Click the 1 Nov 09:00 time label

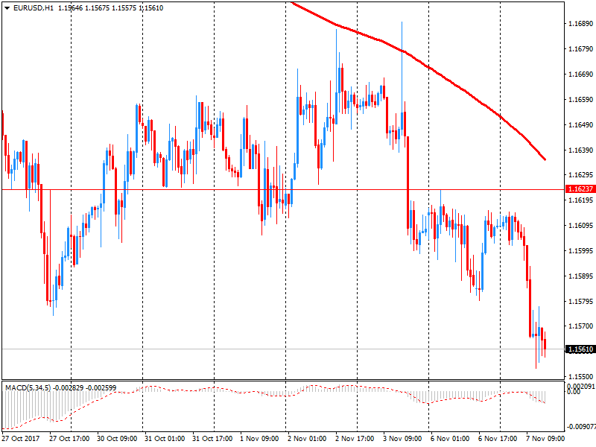(259, 438)
